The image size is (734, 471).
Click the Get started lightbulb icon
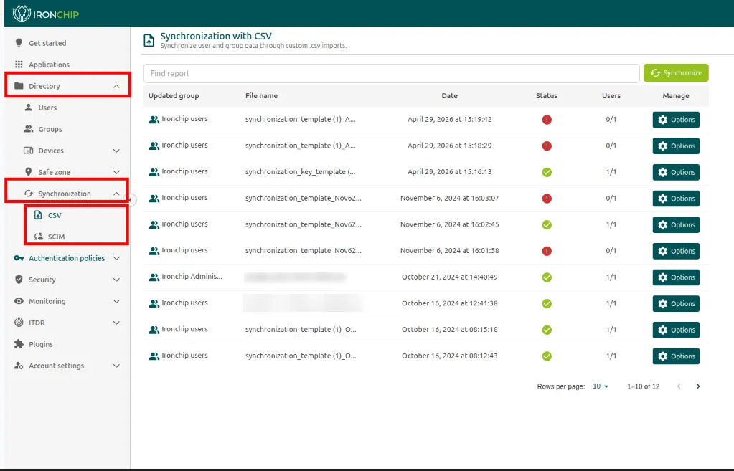tap(19, 42)
